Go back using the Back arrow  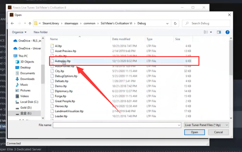click(x=12, y=24)
